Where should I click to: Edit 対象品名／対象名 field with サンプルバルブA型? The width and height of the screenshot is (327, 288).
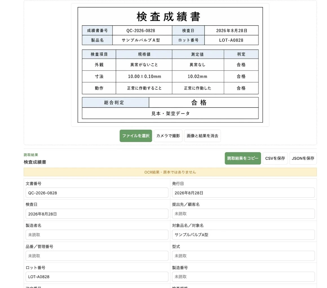(x=243, y=235)
